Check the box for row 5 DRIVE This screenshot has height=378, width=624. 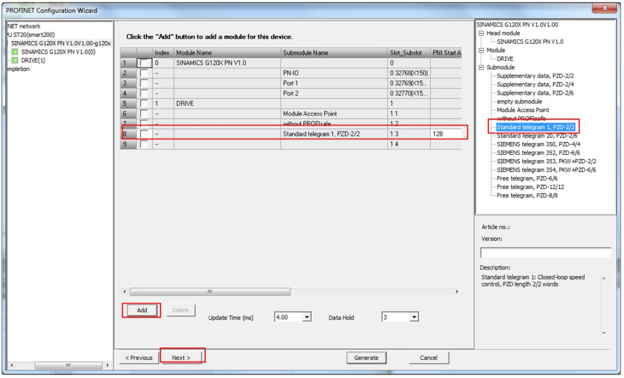point(144,103)
